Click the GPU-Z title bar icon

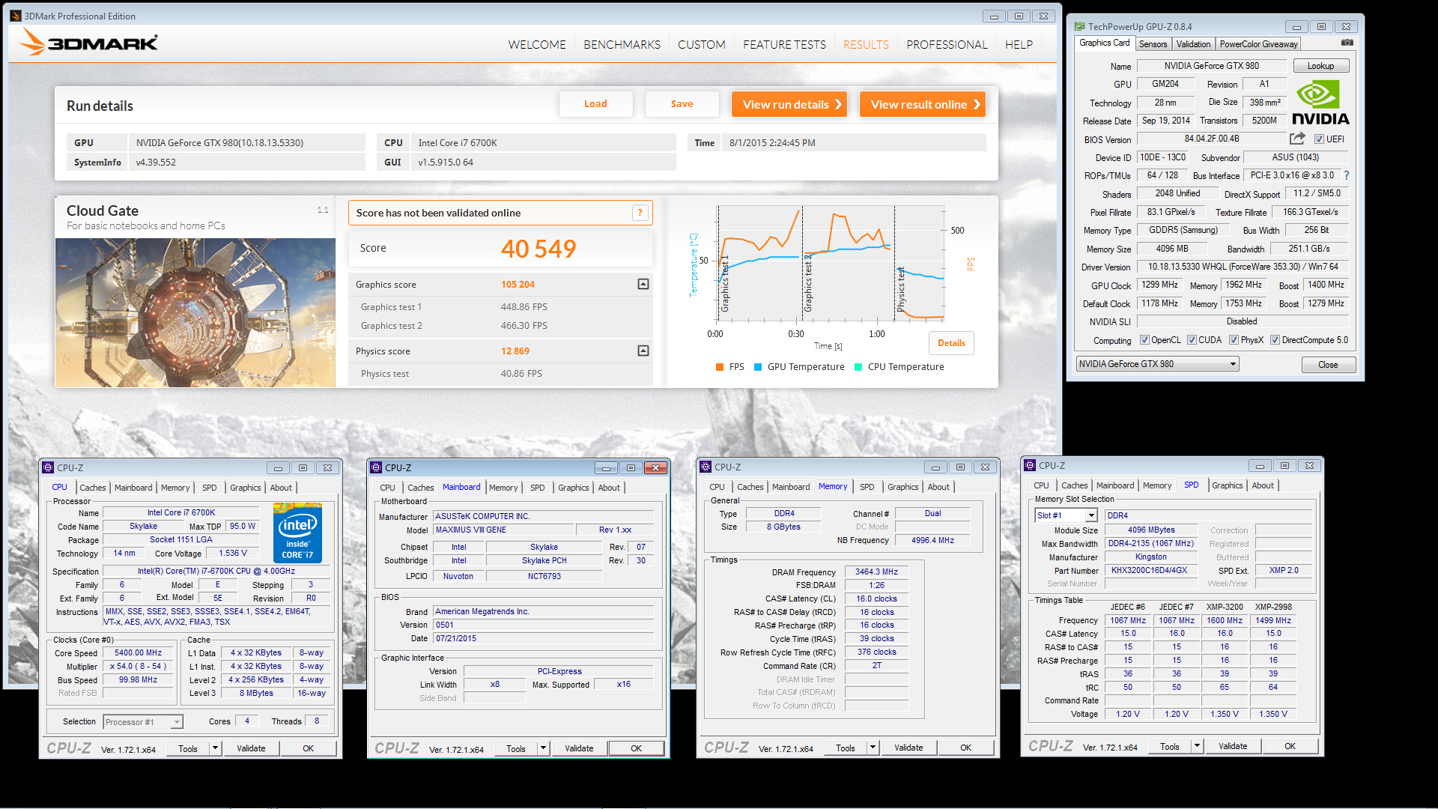(x=1079, y=26)
